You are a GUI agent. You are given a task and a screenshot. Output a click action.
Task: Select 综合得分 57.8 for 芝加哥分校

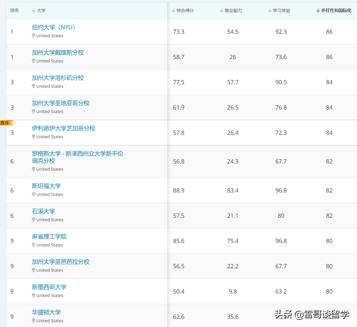tap(178, 132)
